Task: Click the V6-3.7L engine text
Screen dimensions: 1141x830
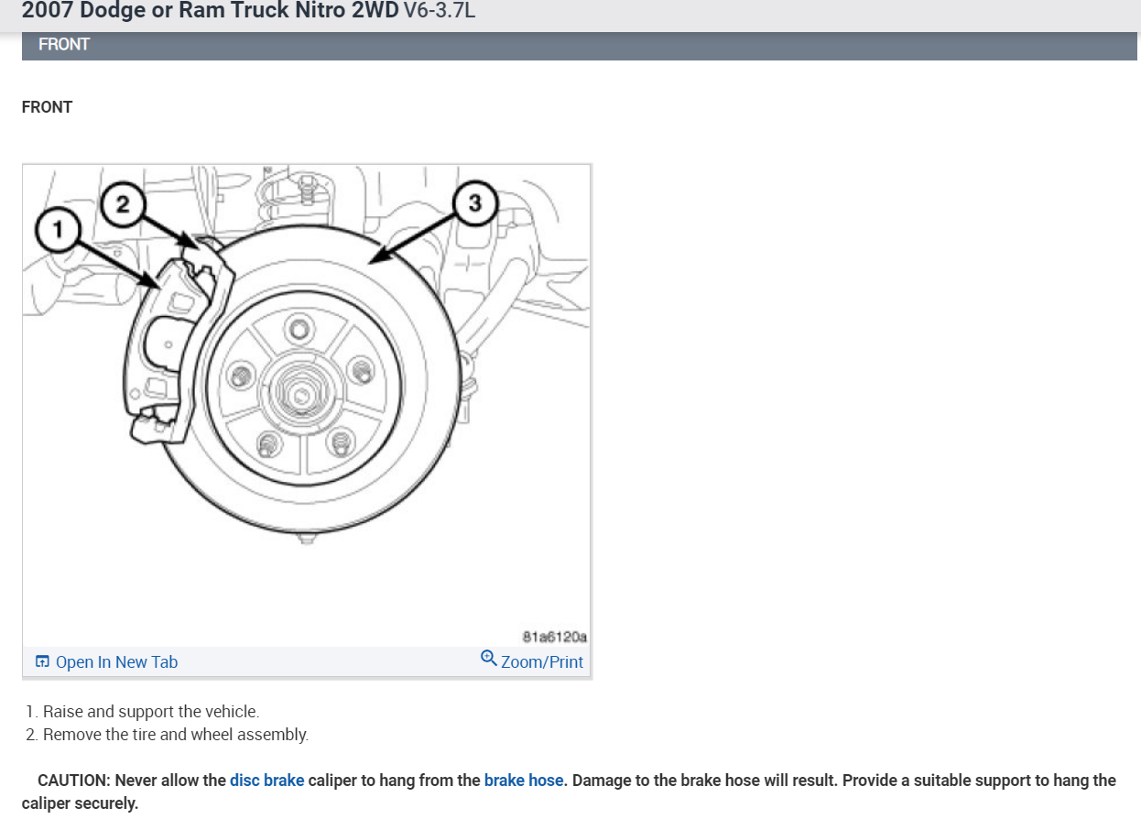Action: [x=440, y=12]
